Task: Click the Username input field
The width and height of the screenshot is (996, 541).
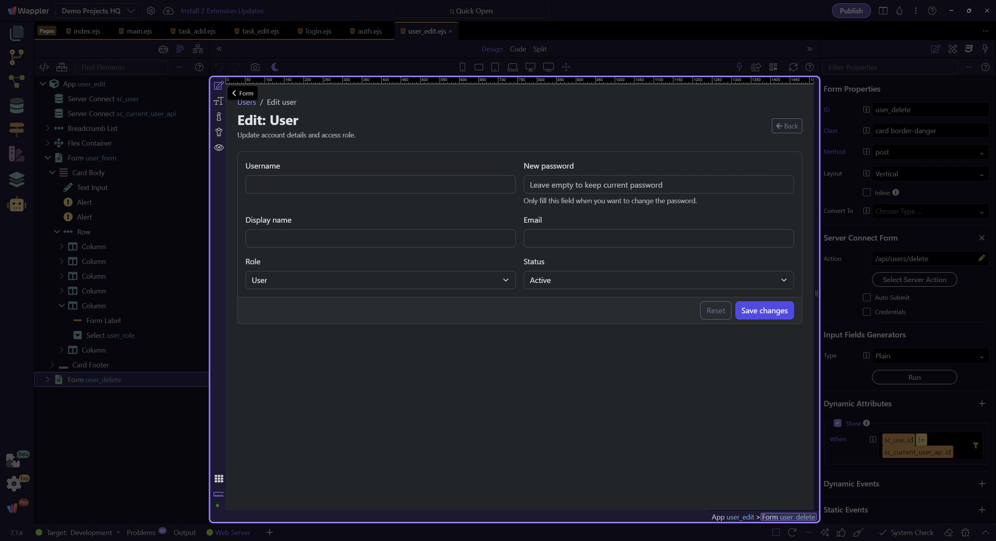Action: tap(380, 185)
